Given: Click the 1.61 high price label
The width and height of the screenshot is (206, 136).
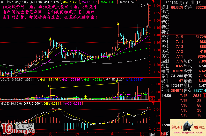Looking at the screenshot, I should pos(141,5).
